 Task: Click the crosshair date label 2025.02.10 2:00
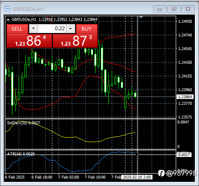[137, 177]
